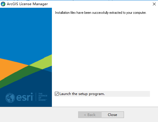
Task: Click the ArcGIS globe icon in title bar
Action: coord(3,4)
